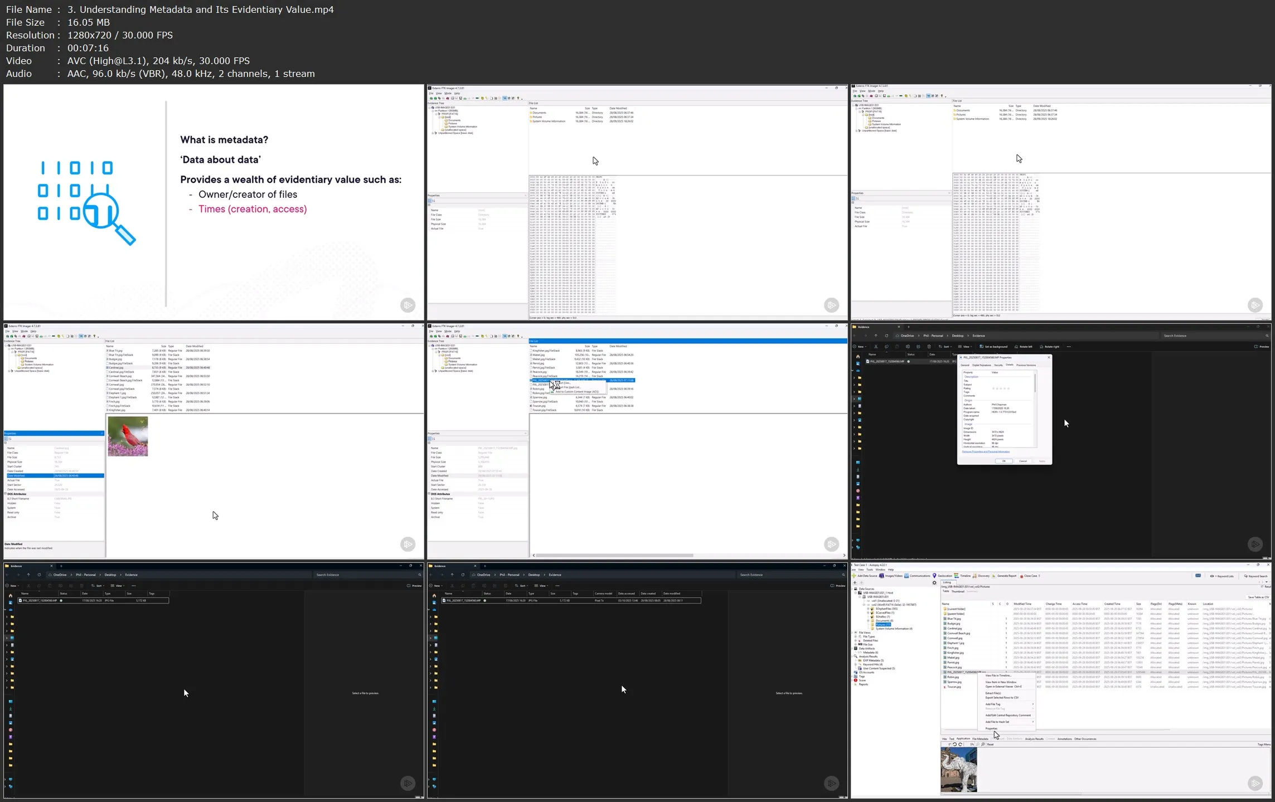Open the Geolocation tool in Autopsy
The image size is (1275, 802).
point(934,576)
